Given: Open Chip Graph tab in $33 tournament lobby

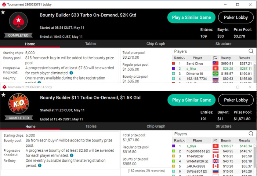Looking at the screenshot, I should coord(156,44).
